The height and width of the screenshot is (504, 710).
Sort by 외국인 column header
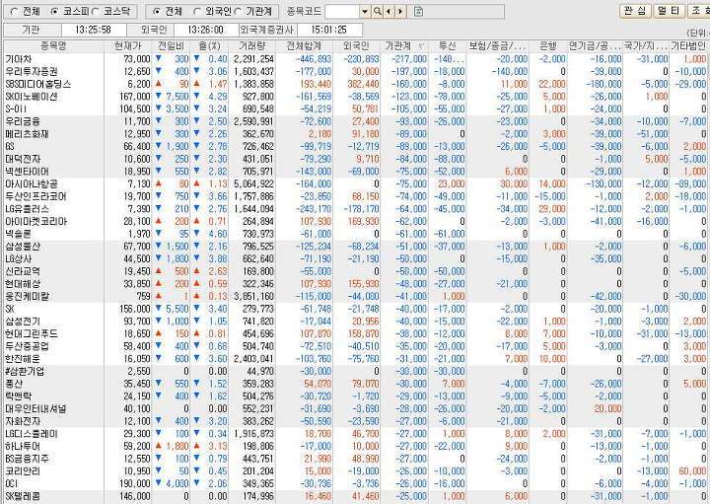pos(356,45)
